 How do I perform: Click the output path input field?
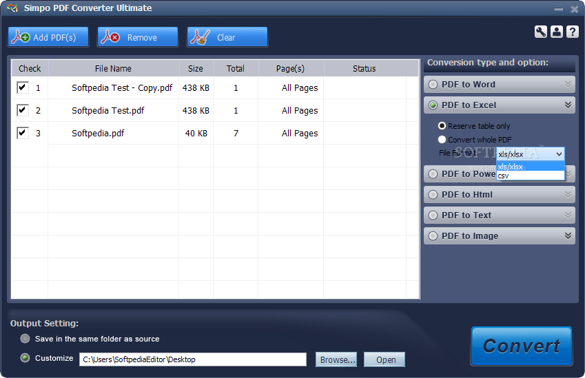193,359
